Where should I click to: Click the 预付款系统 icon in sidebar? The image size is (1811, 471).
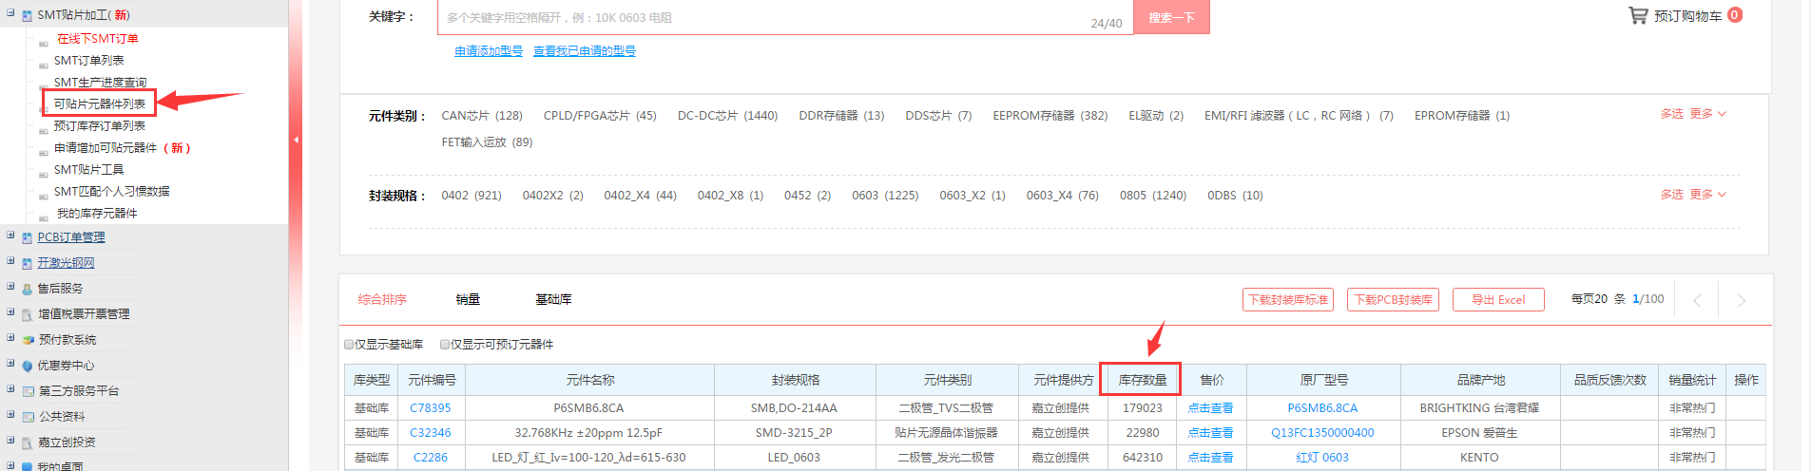[28, 340]
